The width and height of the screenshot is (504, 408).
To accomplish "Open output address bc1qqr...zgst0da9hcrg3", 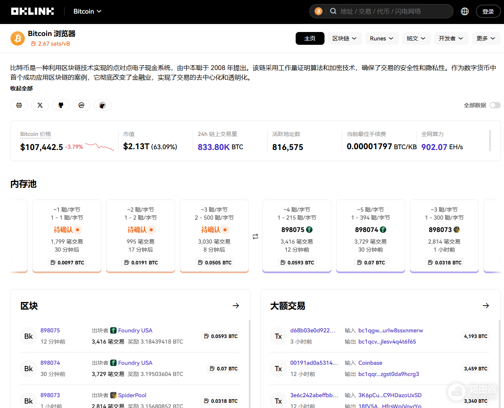I will 389,374.
